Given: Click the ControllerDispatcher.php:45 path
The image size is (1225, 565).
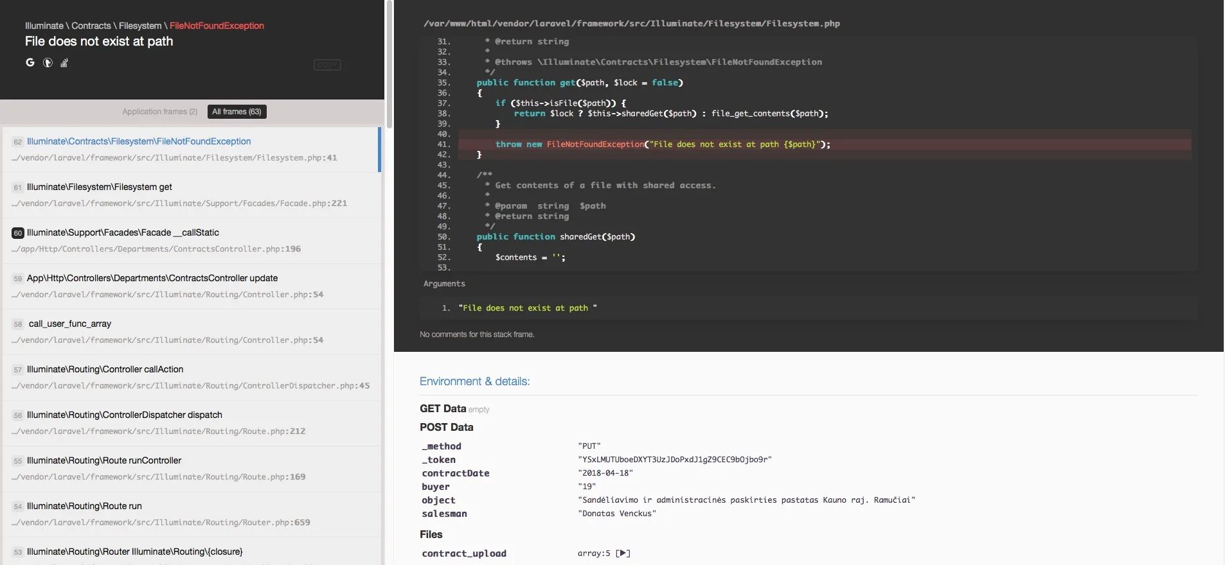Looking at the screenshot, I should click(x=191, y=386).
